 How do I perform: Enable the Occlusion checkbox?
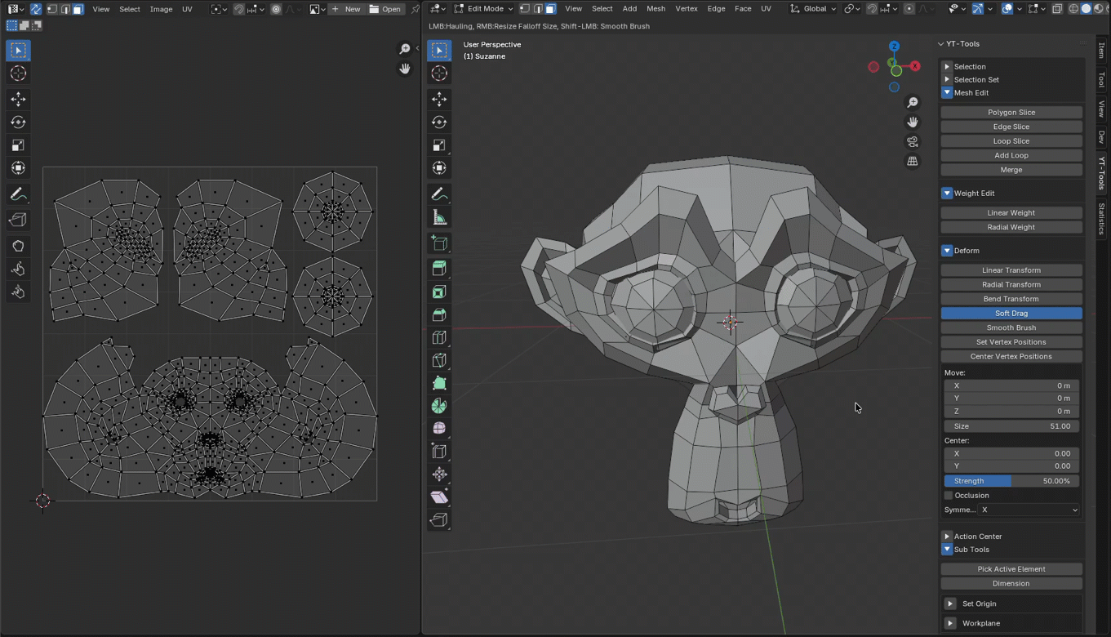949,495
